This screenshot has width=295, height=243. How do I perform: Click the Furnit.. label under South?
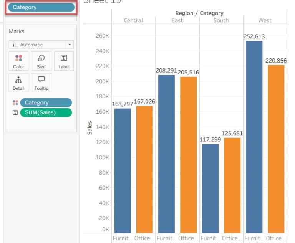pyautogui.click(x=210, y=238)
